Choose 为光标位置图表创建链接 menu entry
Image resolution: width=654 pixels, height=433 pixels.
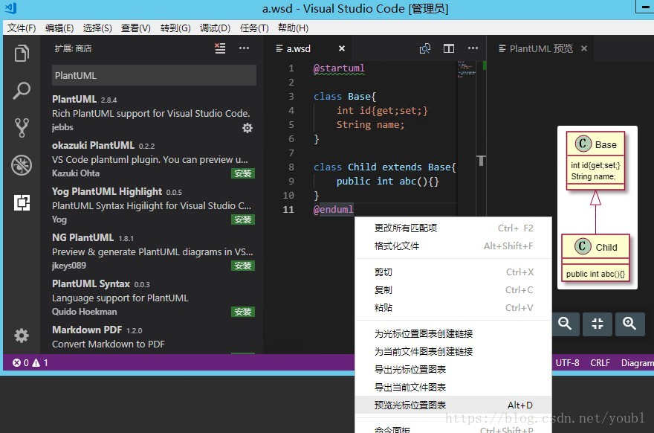click(x=453, y=333)
